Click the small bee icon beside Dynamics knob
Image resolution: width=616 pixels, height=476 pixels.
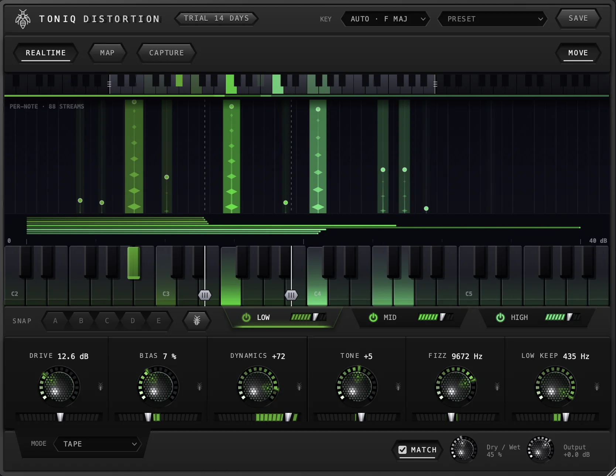[299, 386]
